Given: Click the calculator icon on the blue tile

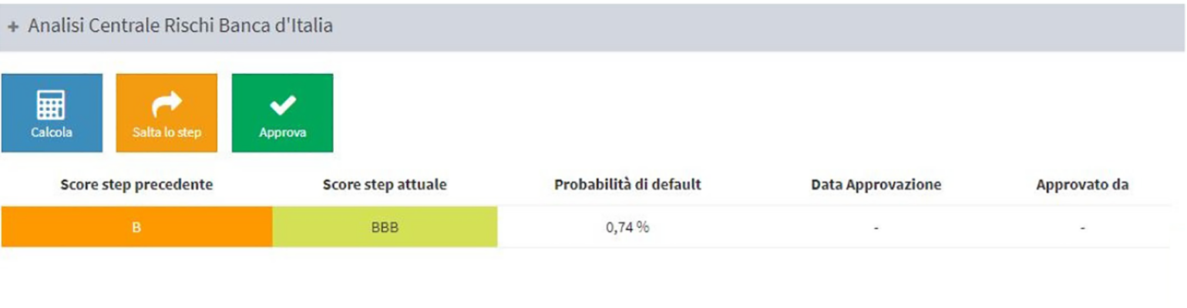Looking at the screenshot, I should [52, 105].
